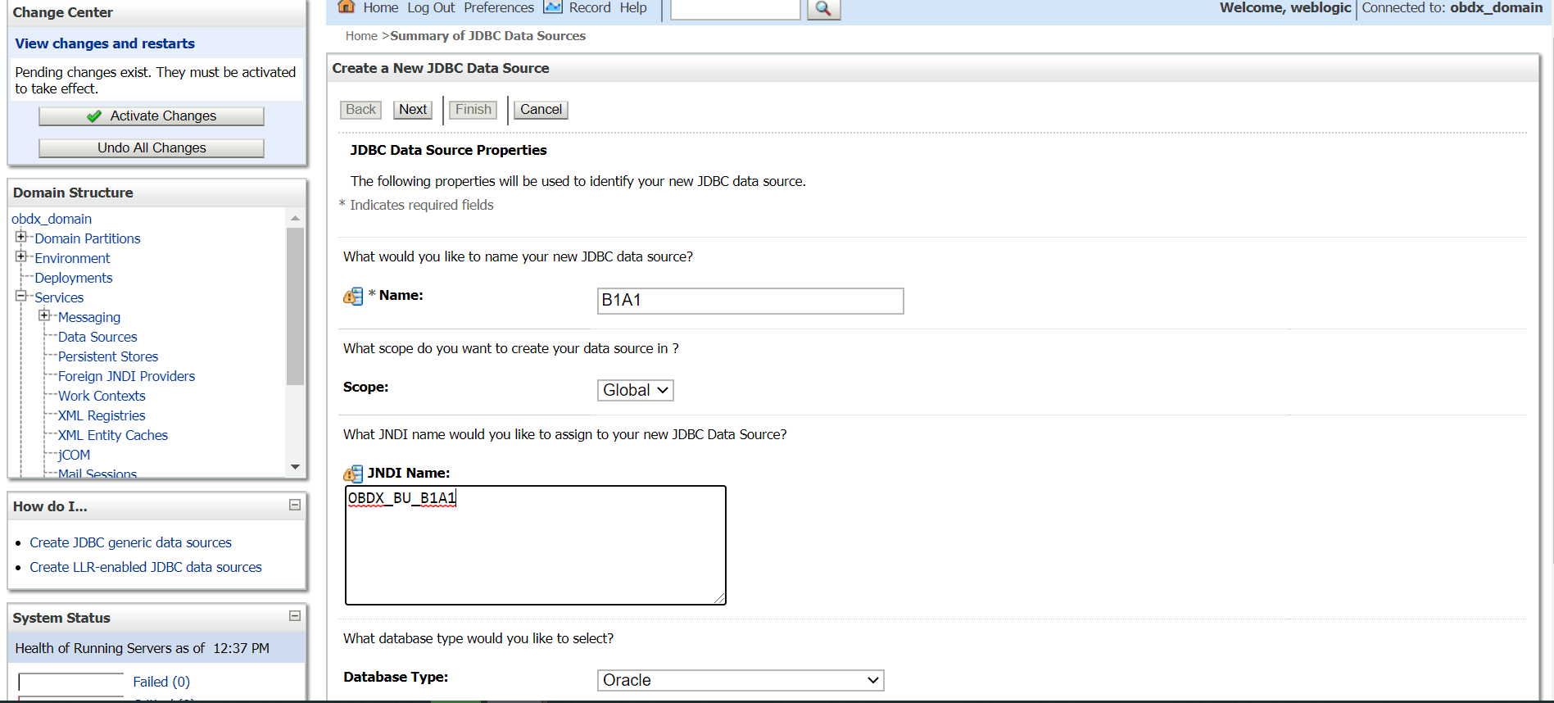Viewport: 1554px width, 703px height.
Task: Open XML Registries tree item
Action: pos(102,415)
